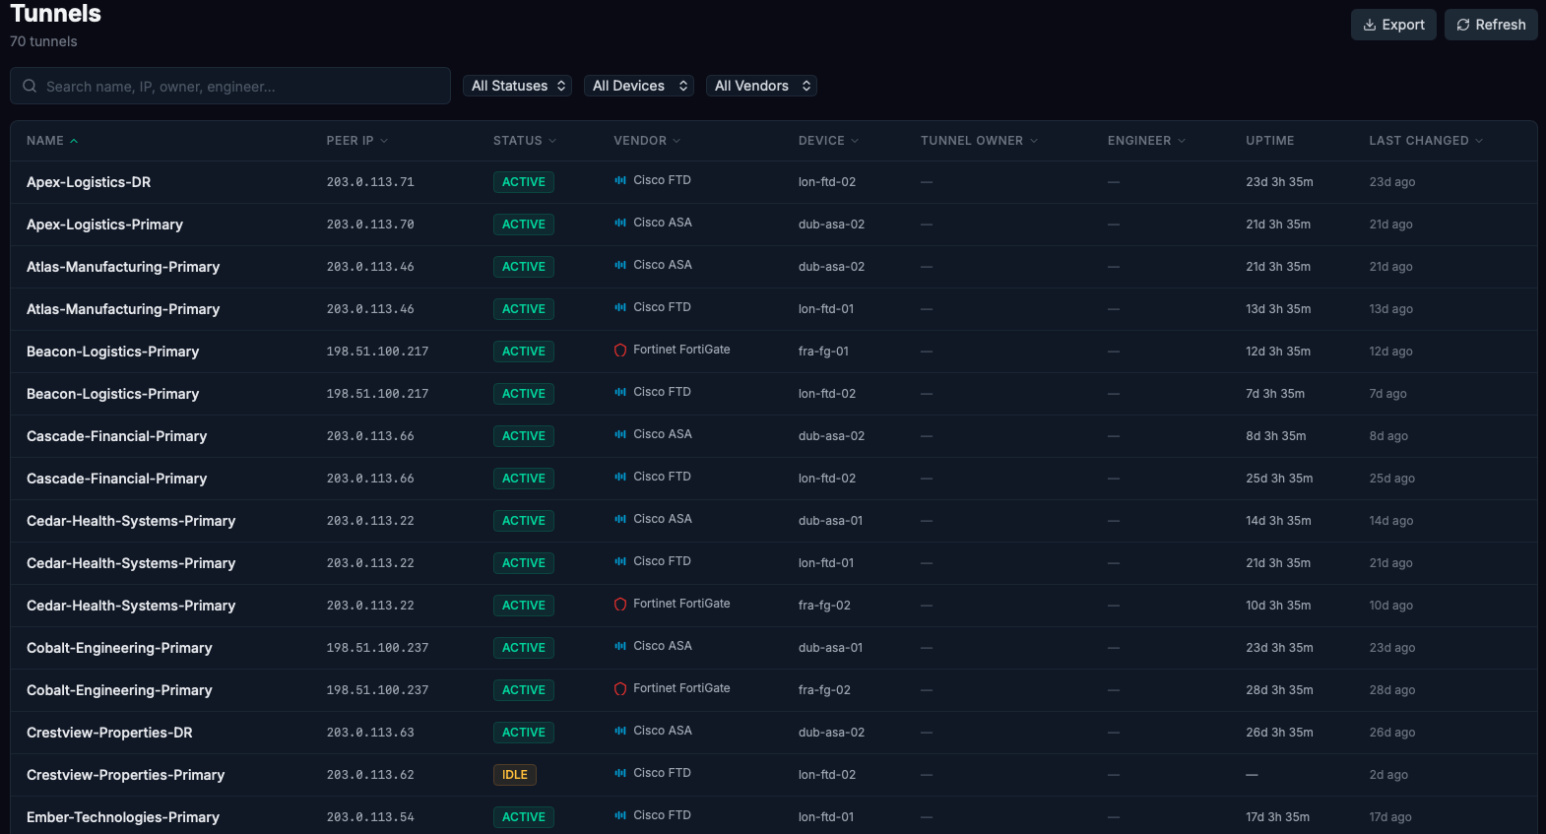Open the Apex-Logistics-DR tunnel row
The image size is (1546, 834).
(x=773, y=182)
